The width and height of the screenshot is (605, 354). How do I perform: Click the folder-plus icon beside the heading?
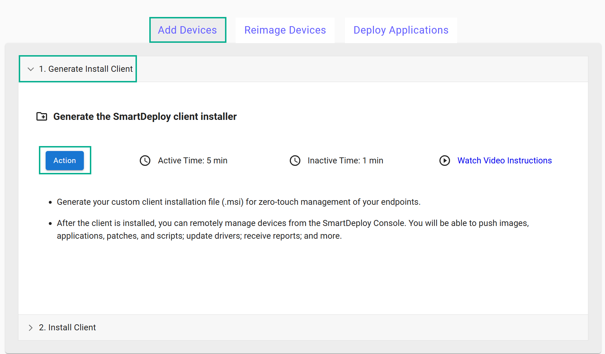point(42,116)
